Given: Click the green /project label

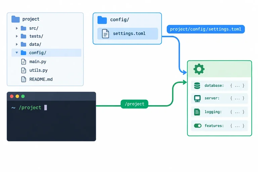Looking at the screenshot, I should (x=134, y=104).
